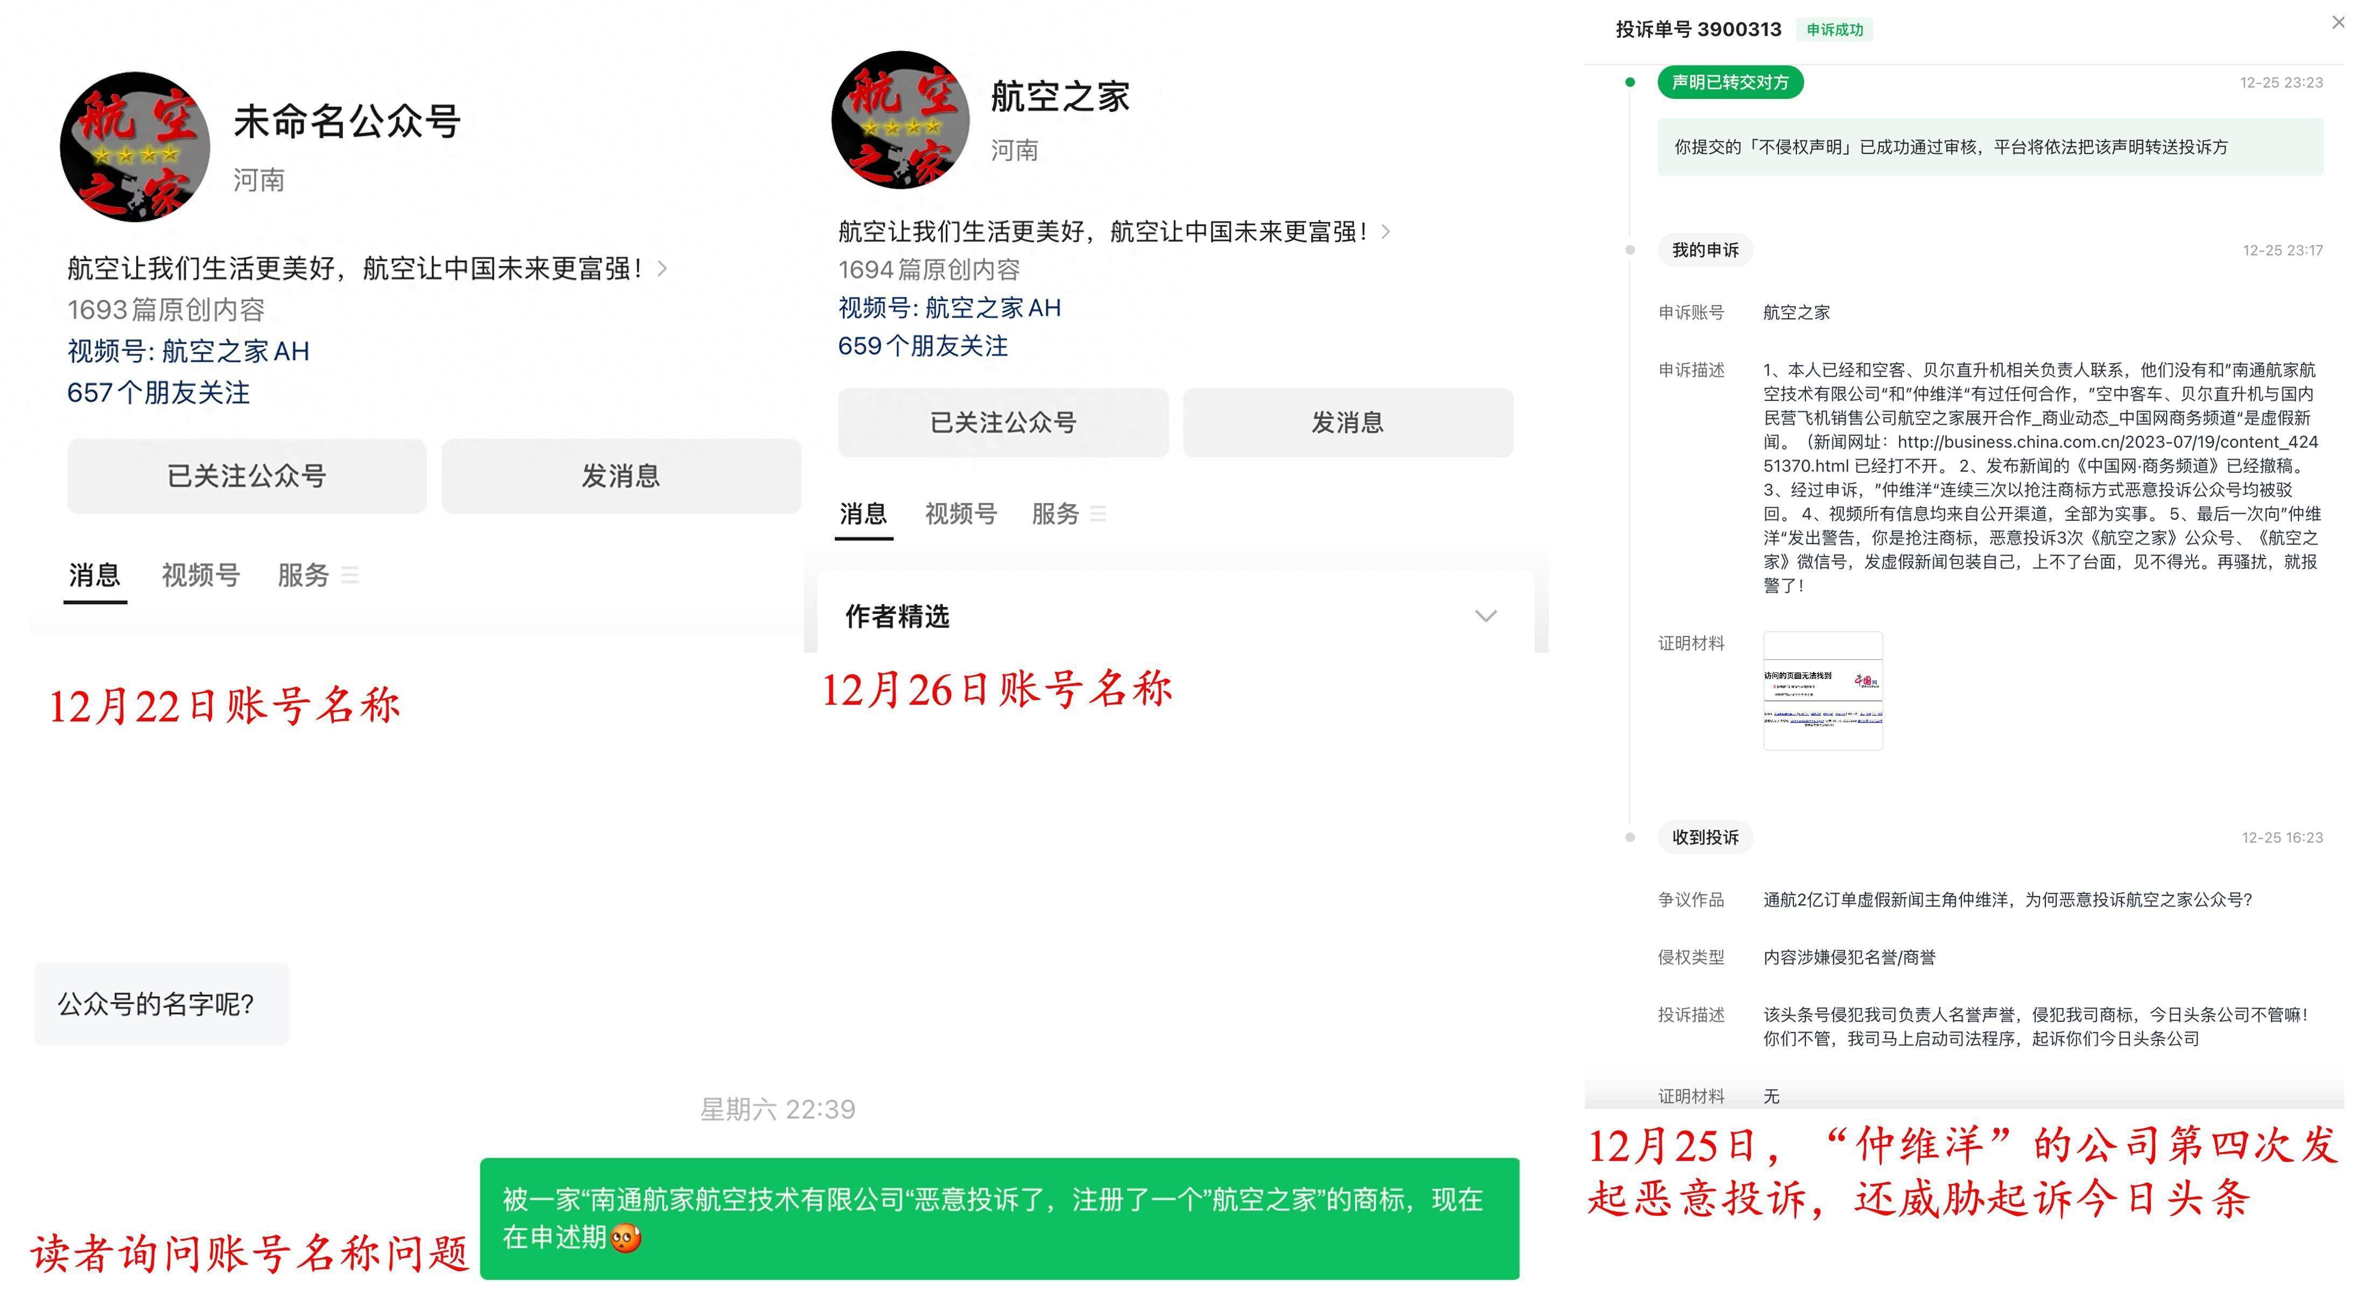Click the 1694篇原创内容 text
The image size is (2378, 1304).
point(928,270)
